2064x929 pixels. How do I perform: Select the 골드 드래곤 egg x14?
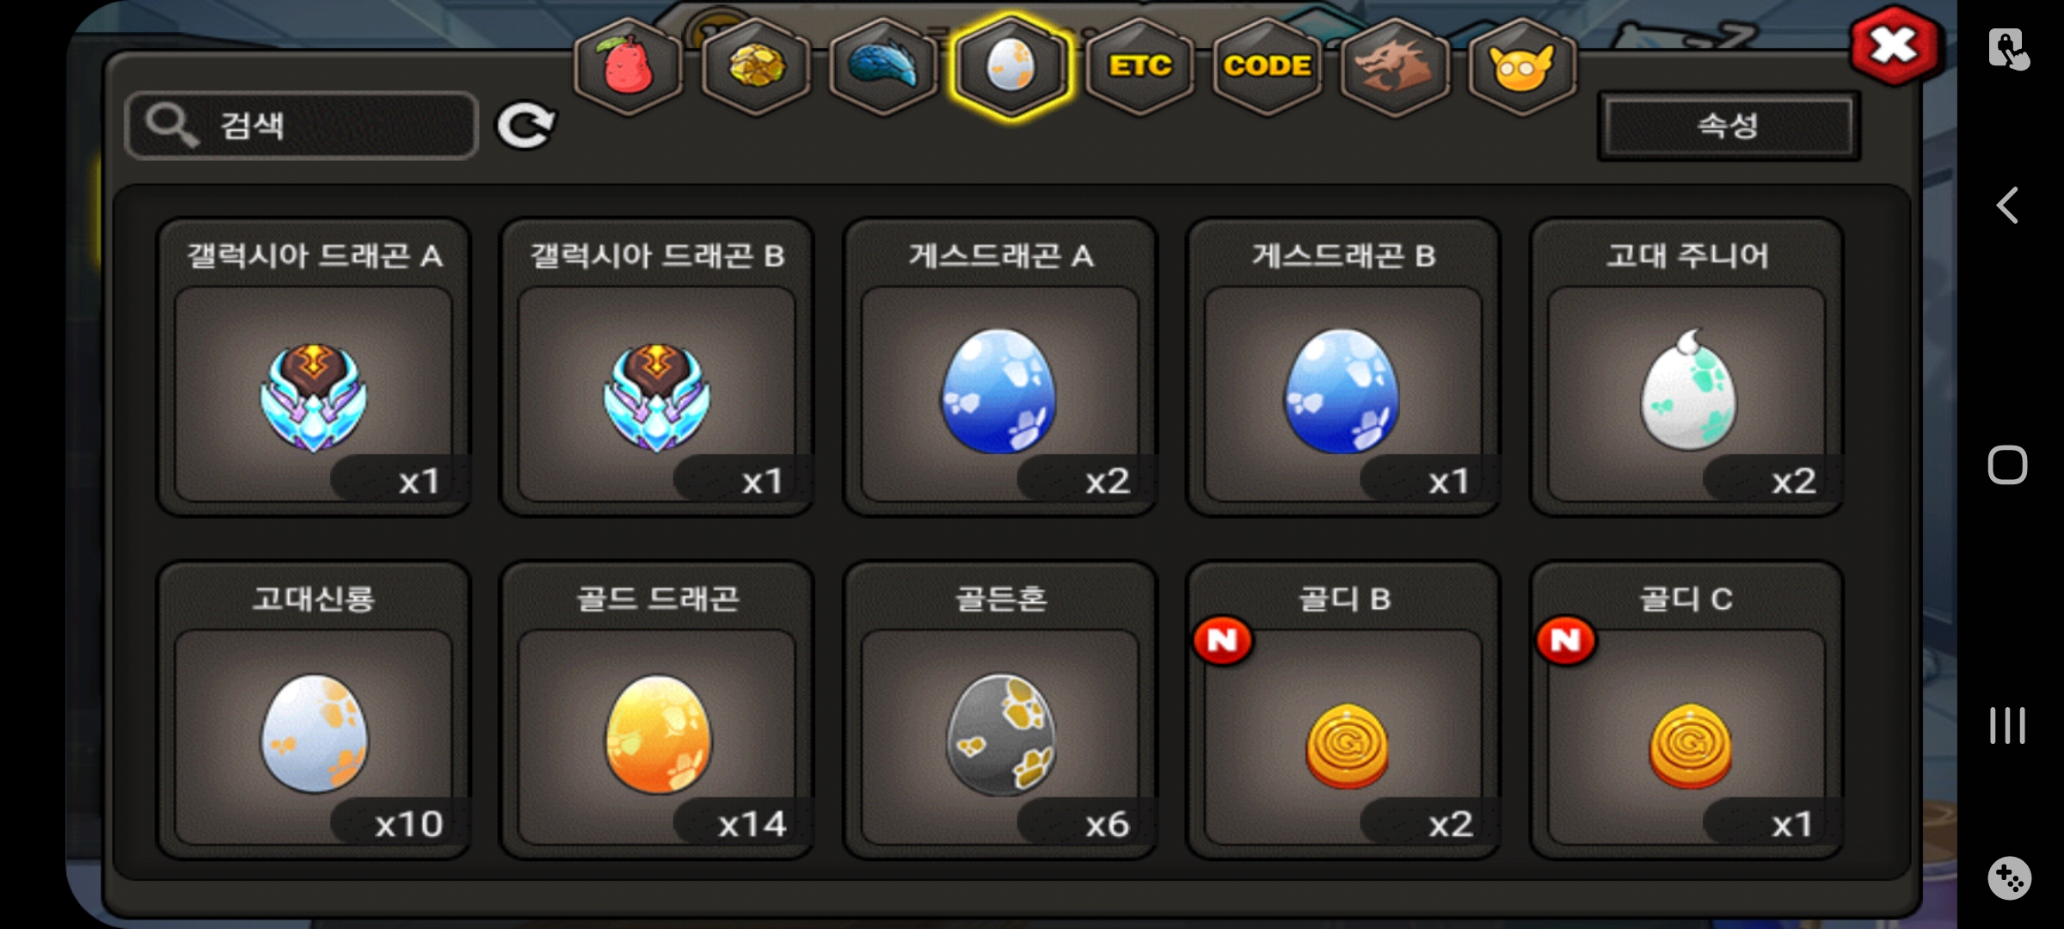coord(657,711)
